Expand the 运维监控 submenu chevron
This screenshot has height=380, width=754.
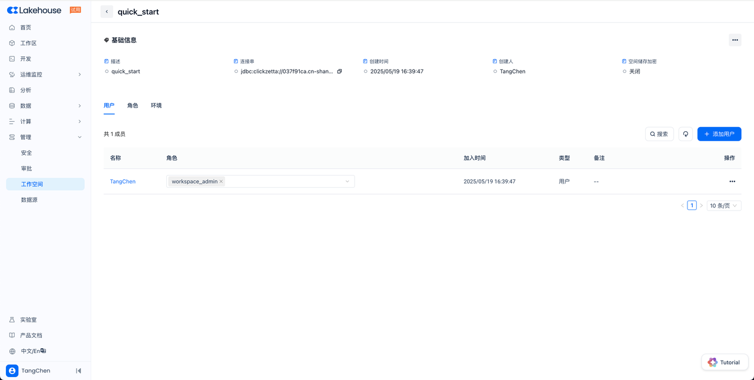tap(80, 75)
